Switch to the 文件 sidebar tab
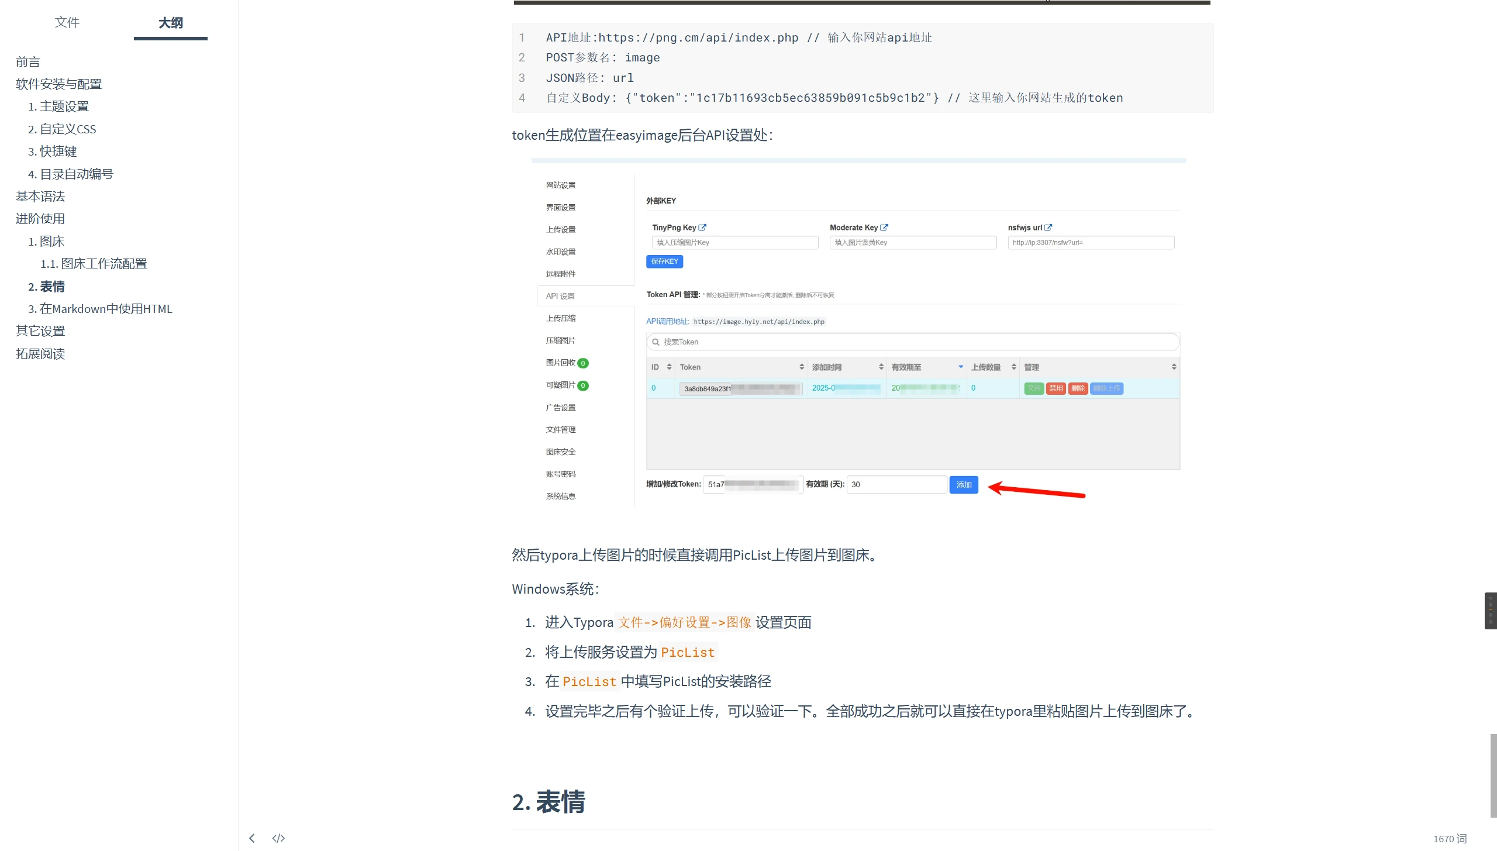This screenshot has width=1497, height=851. click(67, 22)
